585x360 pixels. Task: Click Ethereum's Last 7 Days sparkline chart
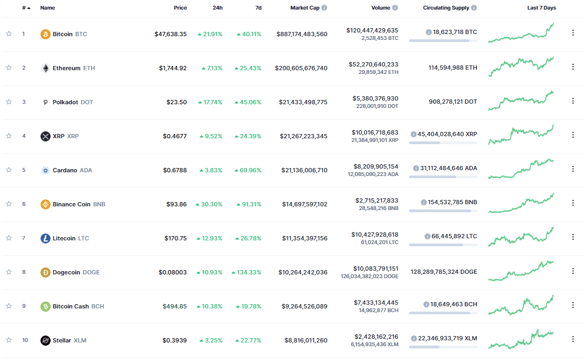pyautogui.click(x=521, y=67)
